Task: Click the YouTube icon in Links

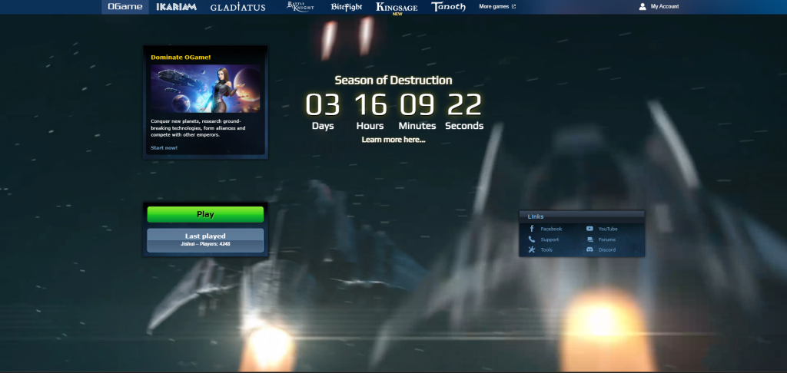Action: coord(589,229)
